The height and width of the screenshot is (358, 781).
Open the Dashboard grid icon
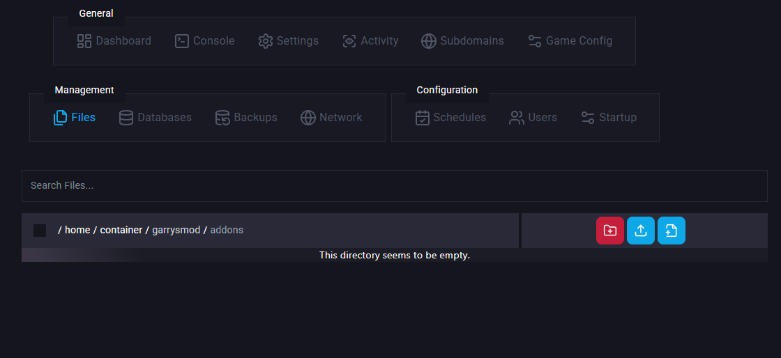pyautogui.click(x=84, y=41)
